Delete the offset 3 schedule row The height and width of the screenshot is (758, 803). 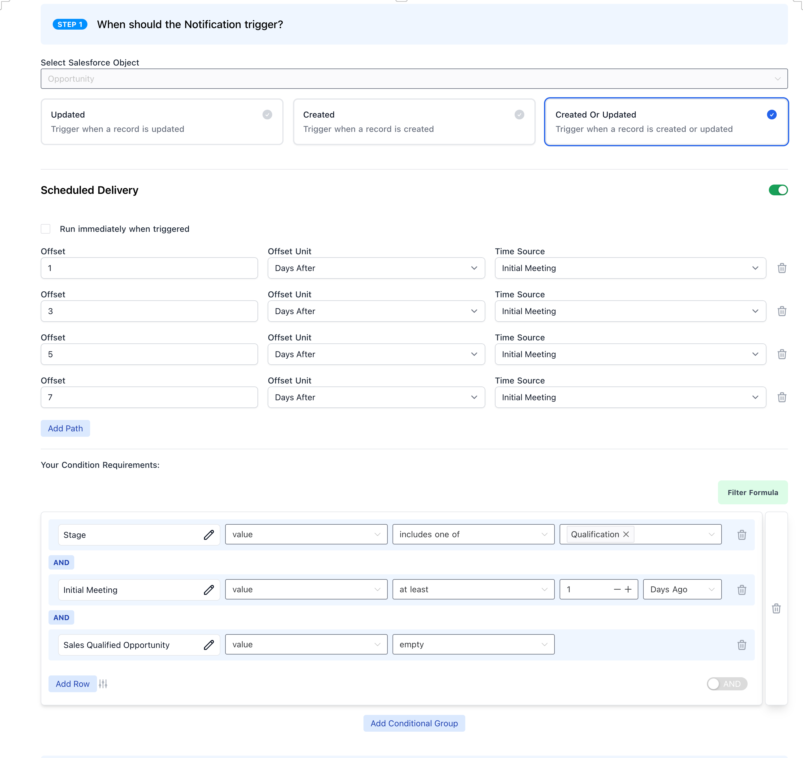pos(781,311)
